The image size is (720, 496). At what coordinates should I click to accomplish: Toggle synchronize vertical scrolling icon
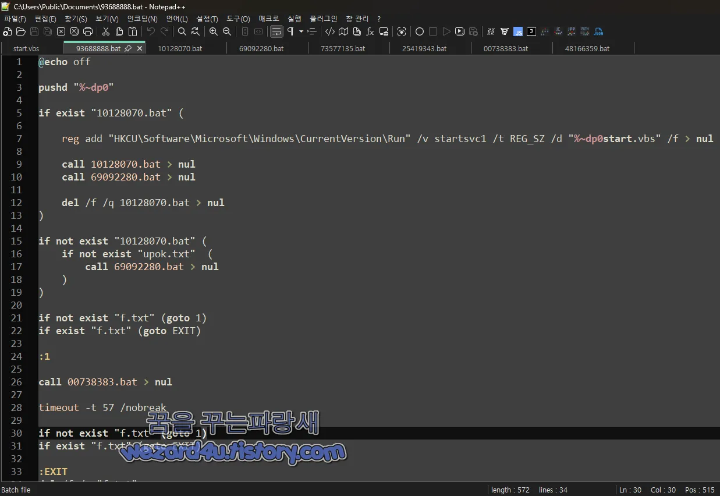245,31
